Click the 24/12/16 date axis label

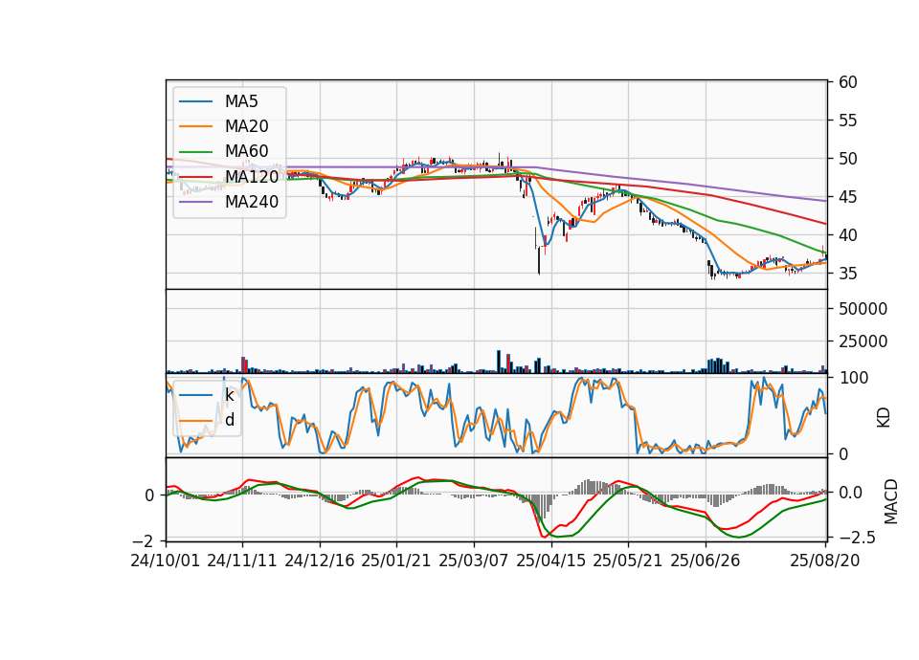[320, 561]
